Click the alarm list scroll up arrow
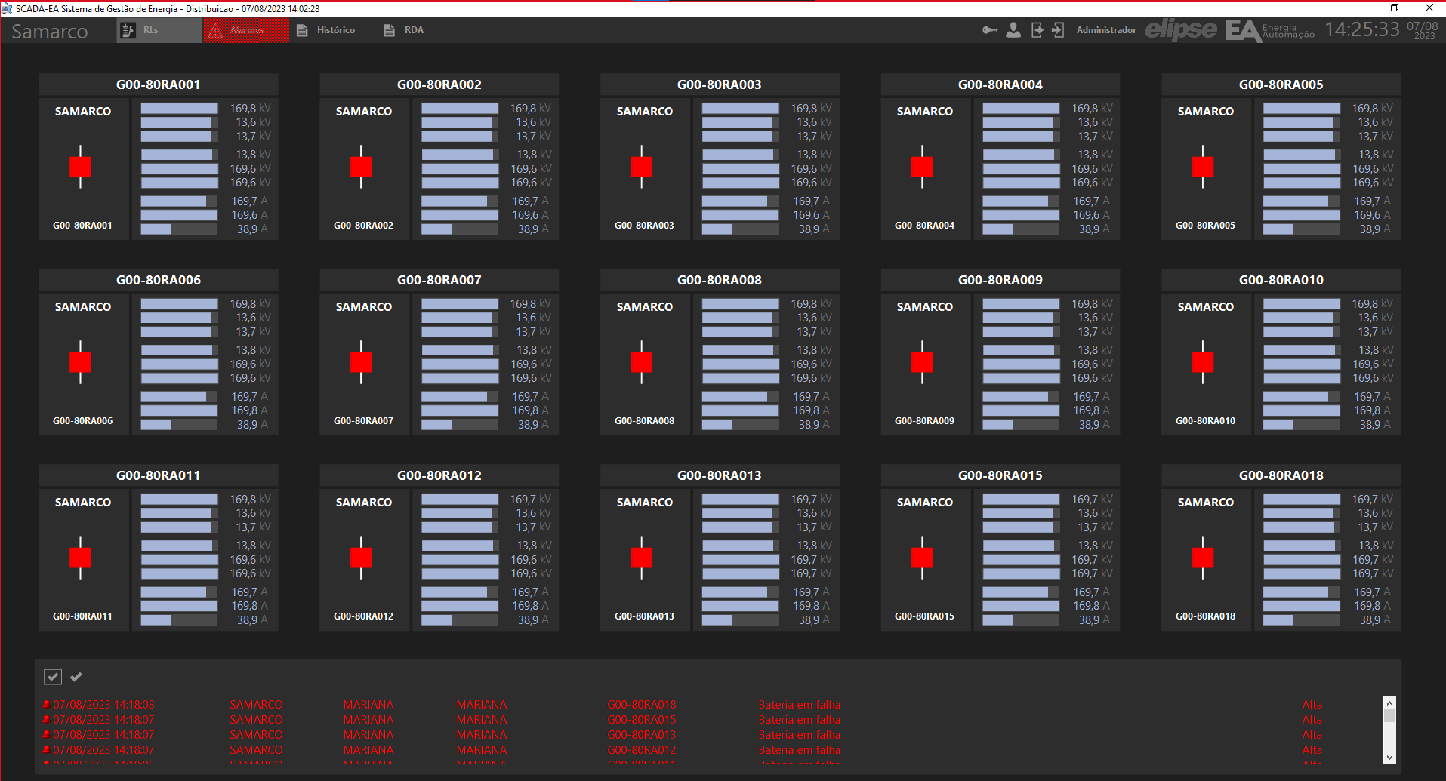Image resolution: width=1446 pixels, height=781 pixels. tap(1389, 703)
